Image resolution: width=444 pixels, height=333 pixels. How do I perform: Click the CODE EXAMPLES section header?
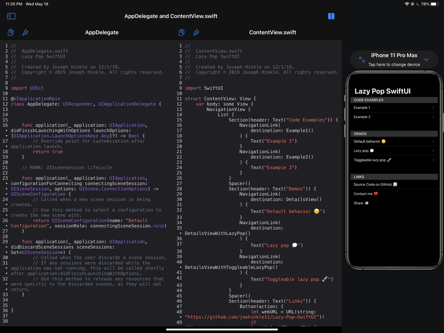pyautogui.click(x=394, y=100)
